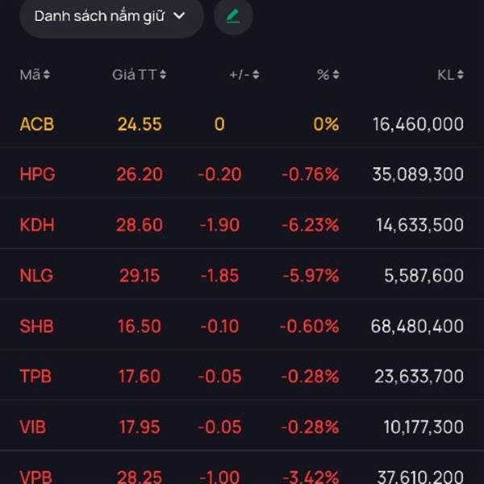Click KDH change percentage -6.23%
This screenshot has height=484, width=484.
click(310, 225)
